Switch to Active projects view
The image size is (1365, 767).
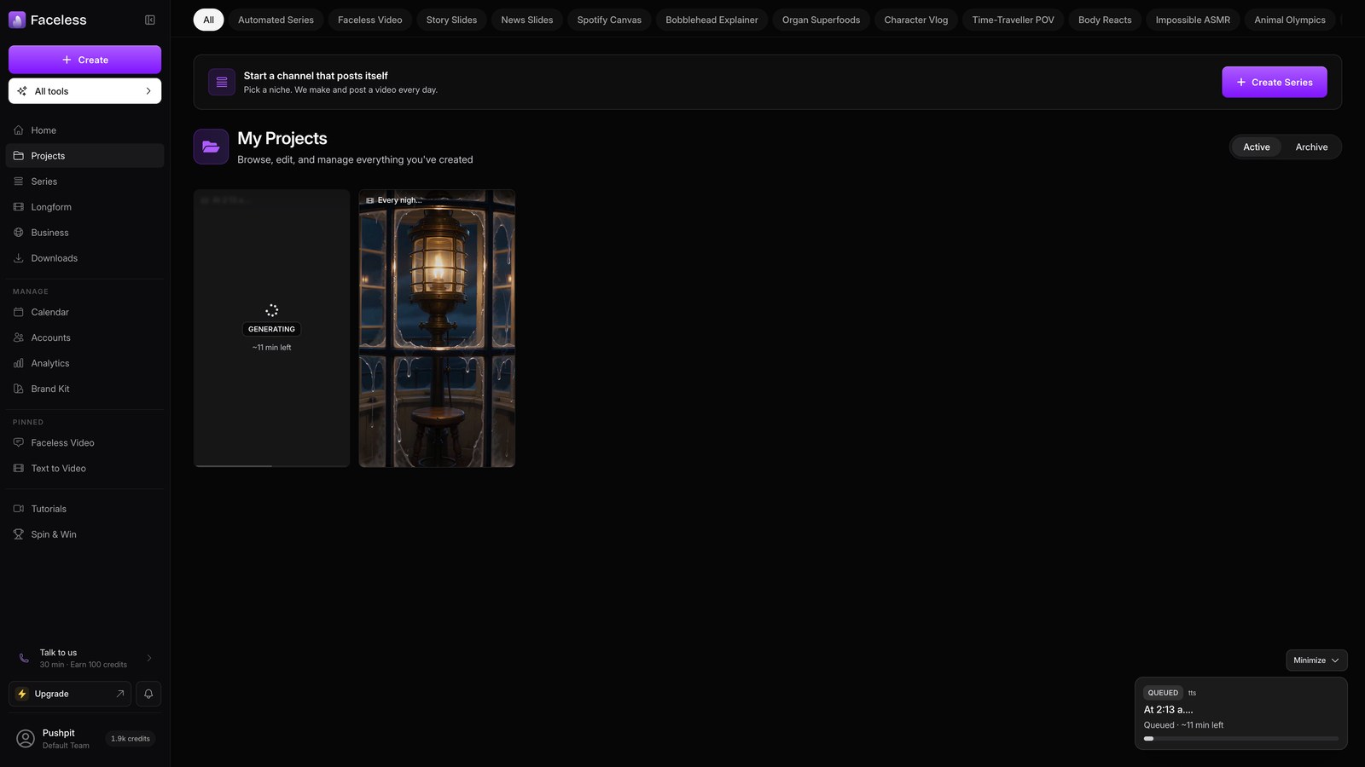coord(1256,147)
